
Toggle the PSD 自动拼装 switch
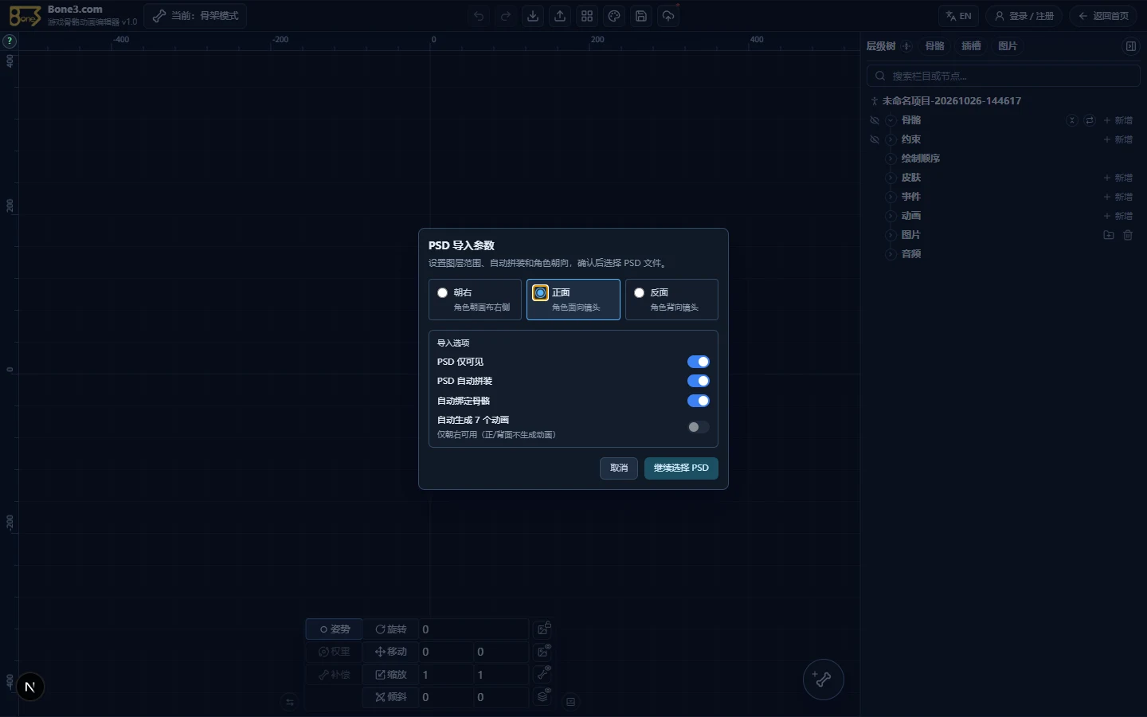[x=698, y=381]
